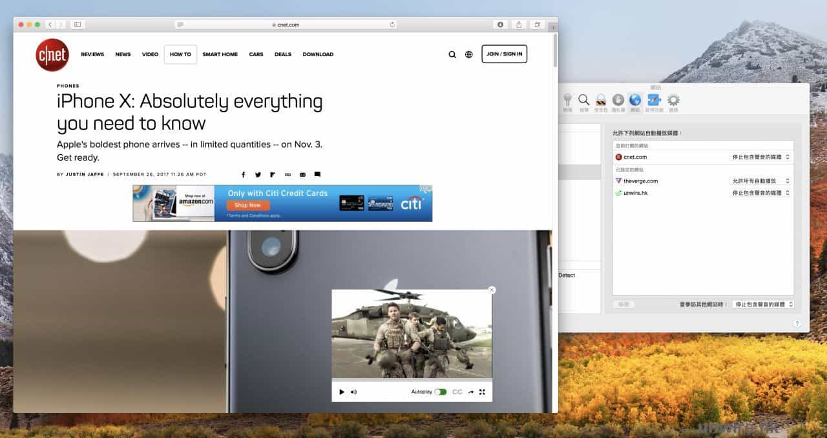Toggle the Autoplay switch on video player

[441, 392]
